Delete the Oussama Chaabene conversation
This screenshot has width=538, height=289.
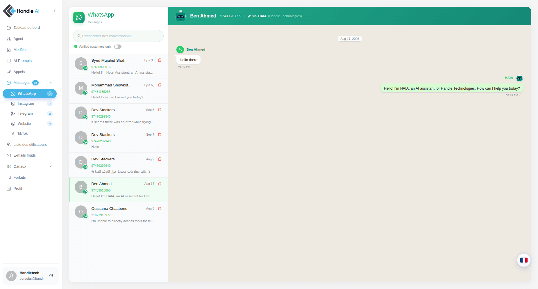(160, 209)
